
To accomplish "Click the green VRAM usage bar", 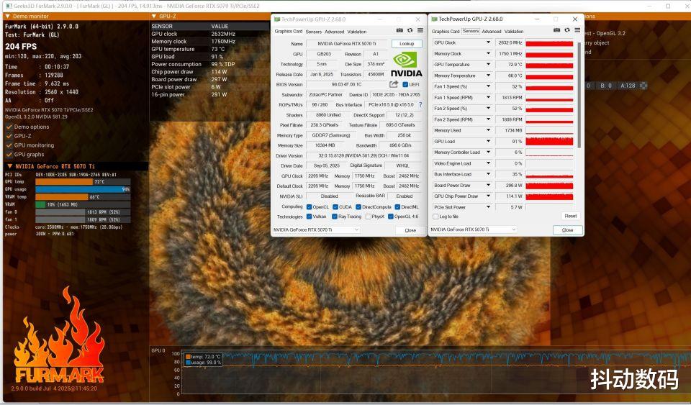I will click(40, 204).
